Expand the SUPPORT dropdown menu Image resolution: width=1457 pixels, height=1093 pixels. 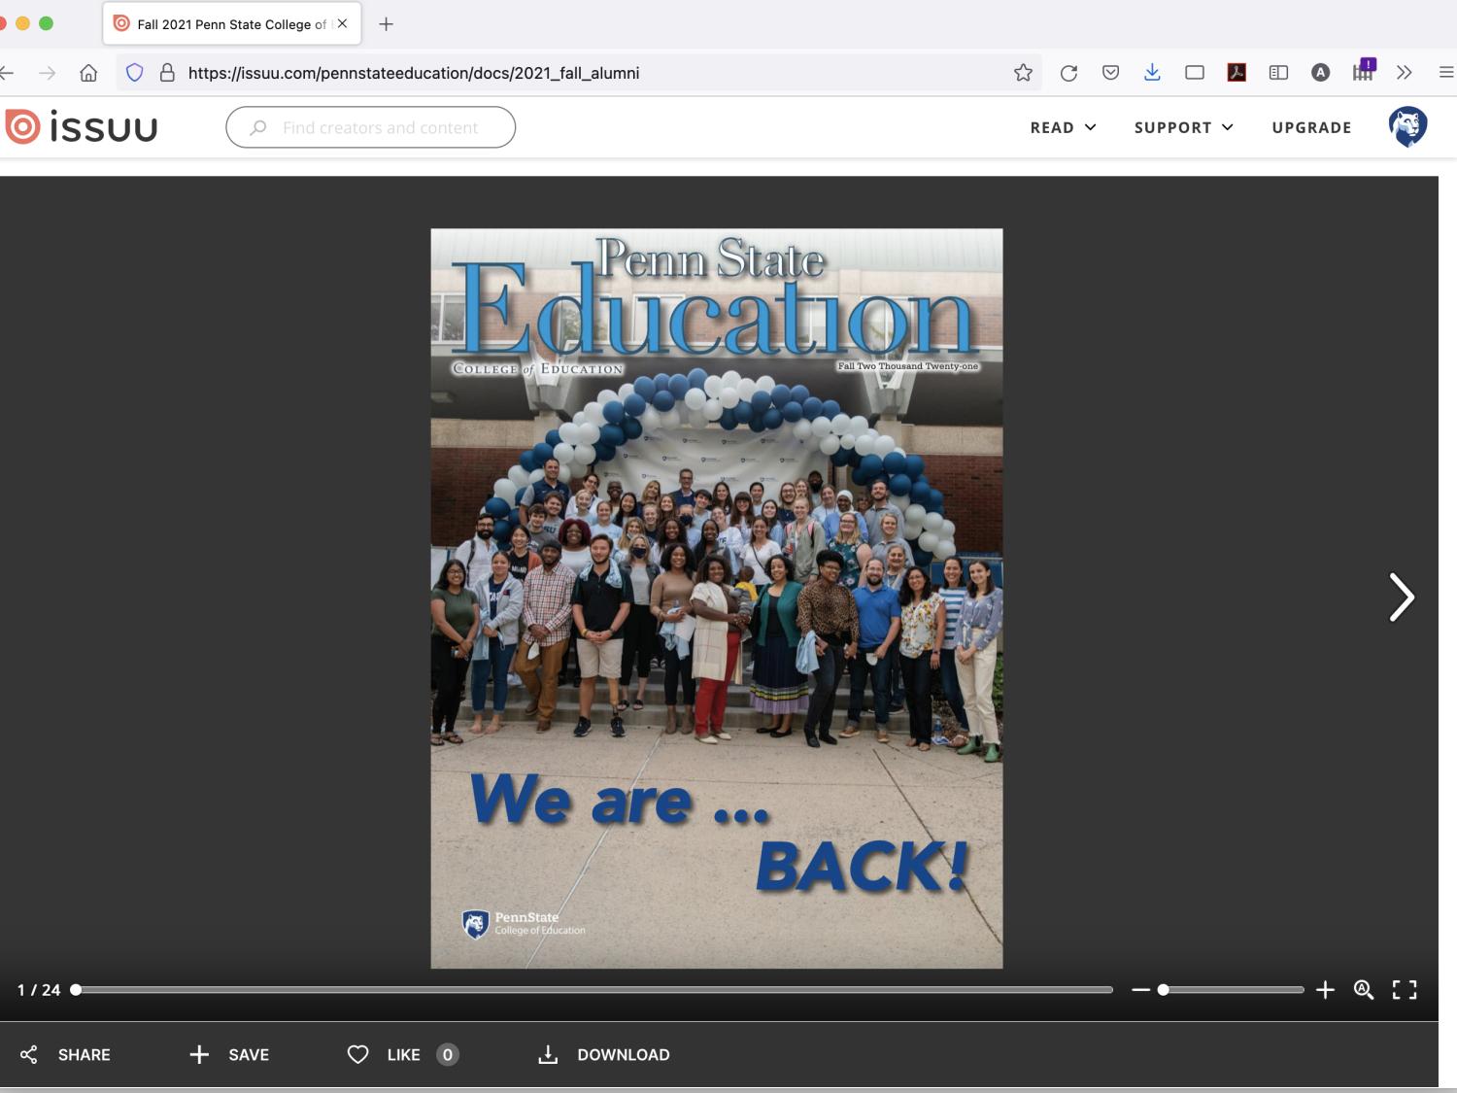(x=1183, y=127)
